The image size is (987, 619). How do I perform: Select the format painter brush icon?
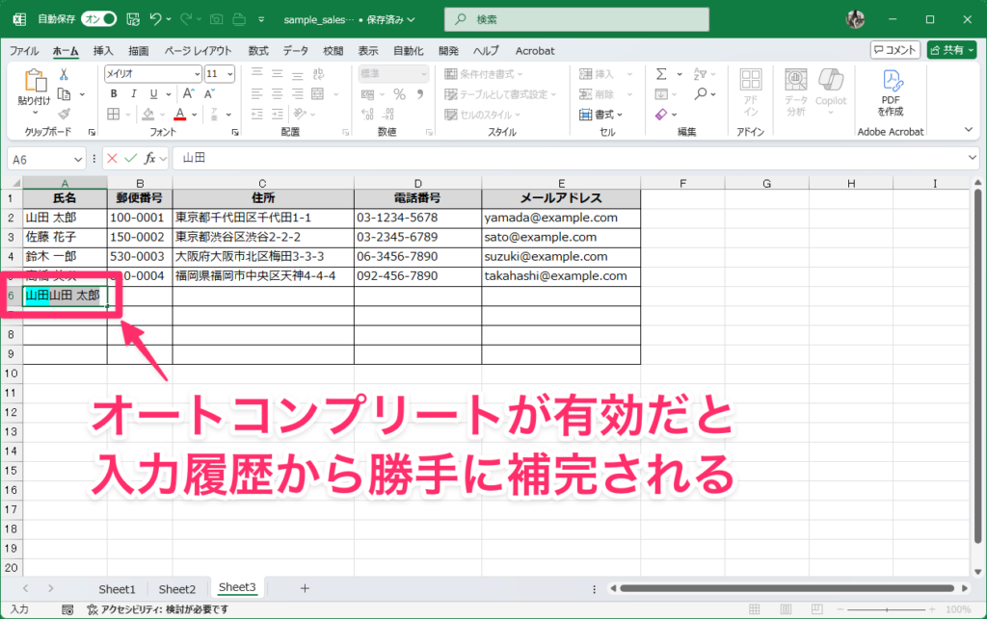point(64,113)
